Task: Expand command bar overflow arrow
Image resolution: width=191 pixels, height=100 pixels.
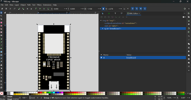Action: 189,70
